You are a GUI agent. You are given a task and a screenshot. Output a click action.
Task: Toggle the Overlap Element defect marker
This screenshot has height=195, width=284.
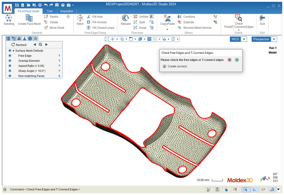click(x=10, y=61)
